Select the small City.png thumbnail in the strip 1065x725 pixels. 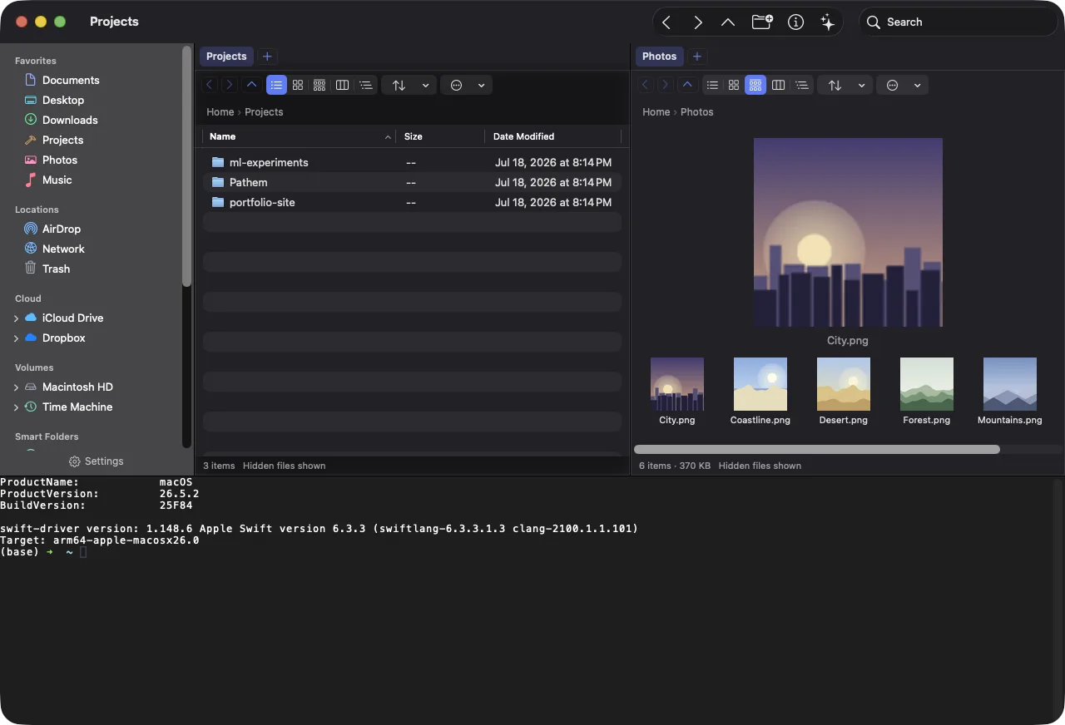click(x=677, y=384)
